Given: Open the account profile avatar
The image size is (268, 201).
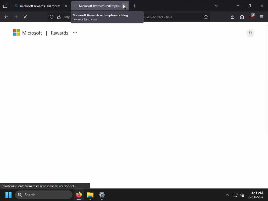Looking at the screenshot, I should [250, 33].
